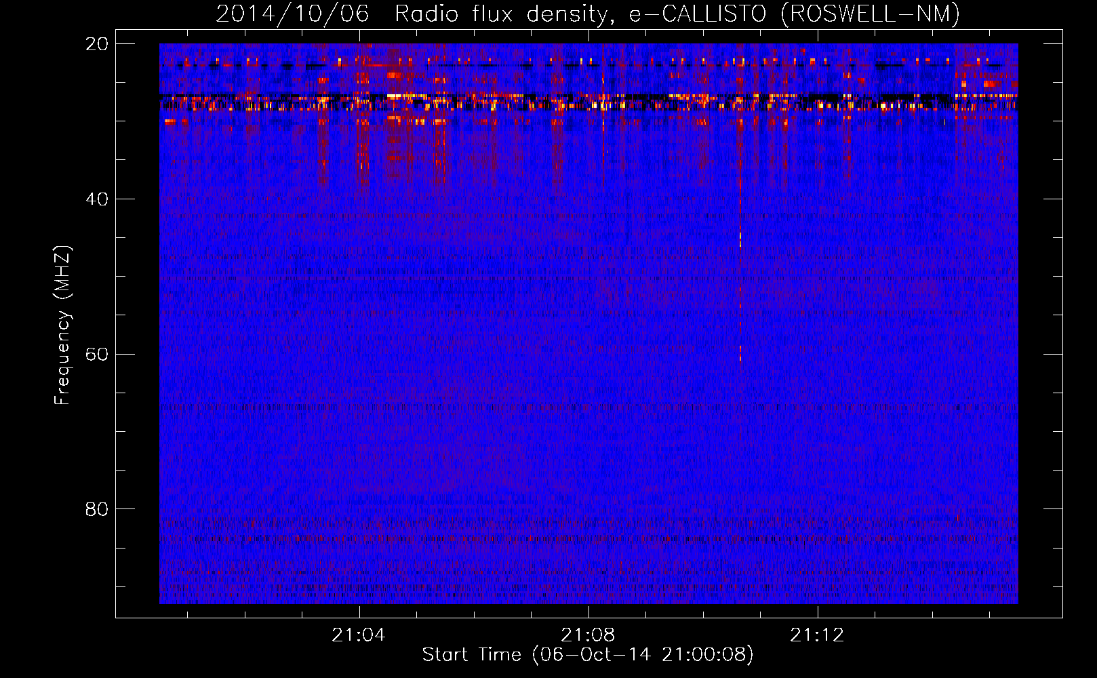Screen dimensions: 1097x678
Task: Click the '80' frequency tick label
Action: 97,509
